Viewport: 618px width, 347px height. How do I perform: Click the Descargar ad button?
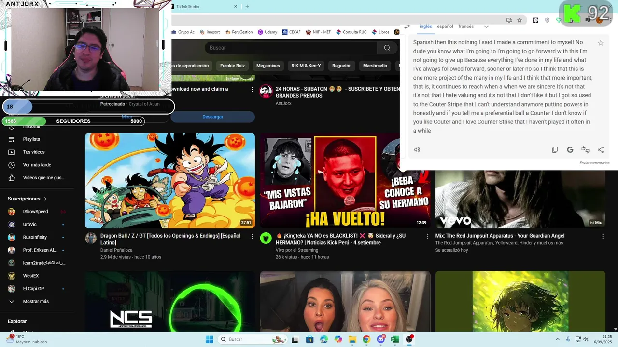coord(212,117)
